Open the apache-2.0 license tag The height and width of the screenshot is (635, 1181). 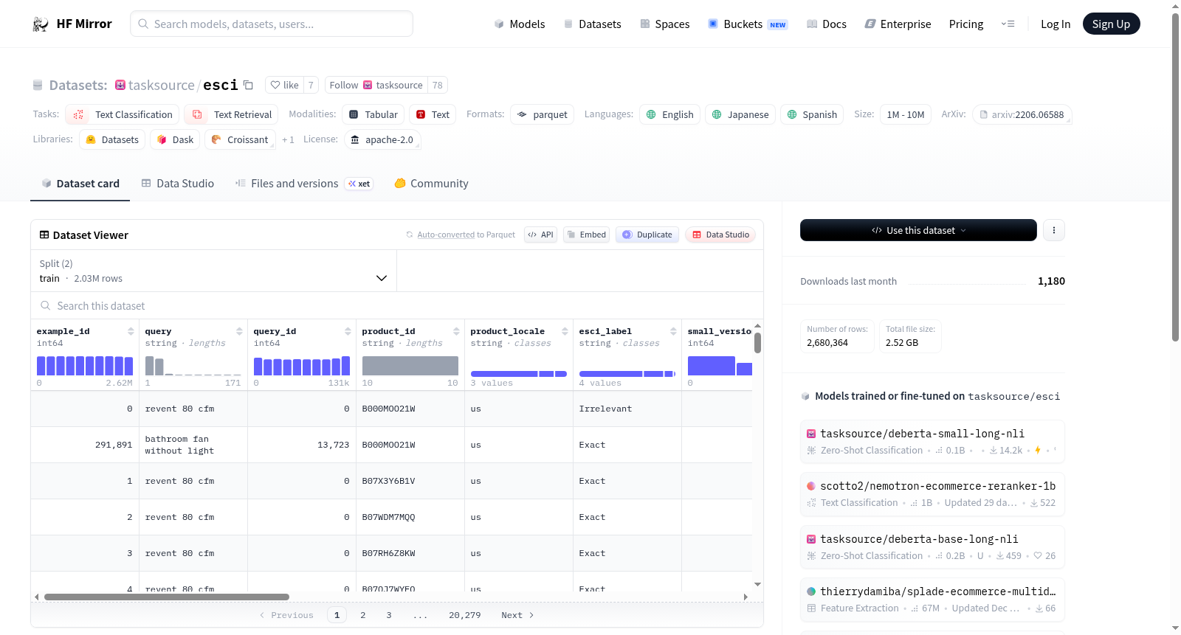[382, 139]
